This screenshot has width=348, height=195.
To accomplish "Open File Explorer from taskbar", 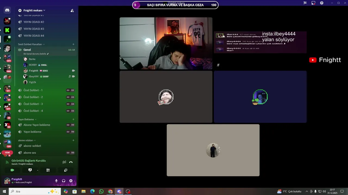I will [x=83, y=191].
